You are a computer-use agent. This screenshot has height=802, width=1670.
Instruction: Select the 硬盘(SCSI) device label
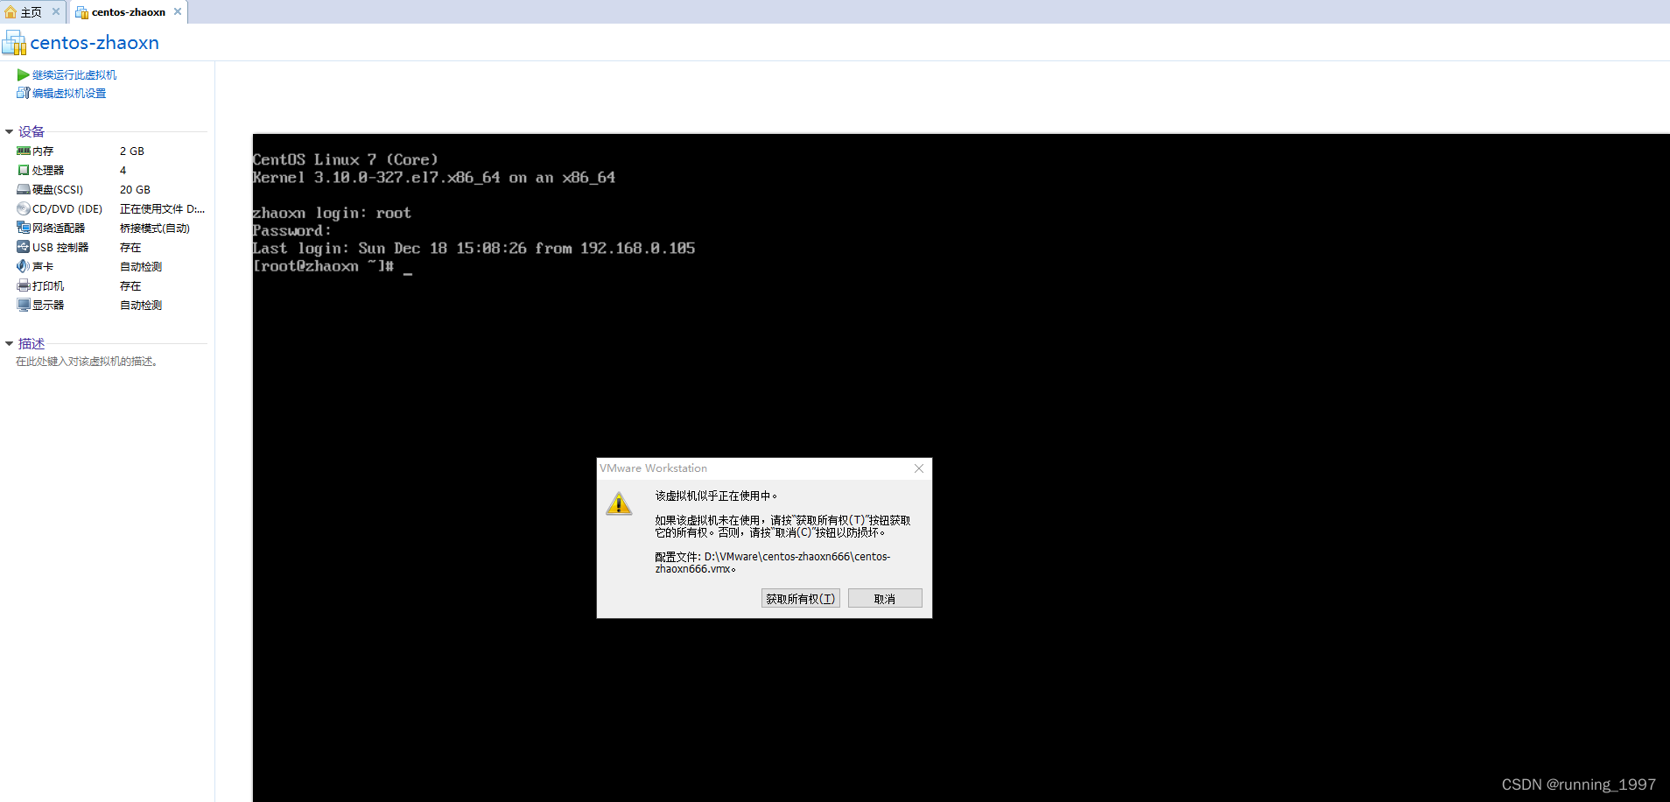point(58,190)
